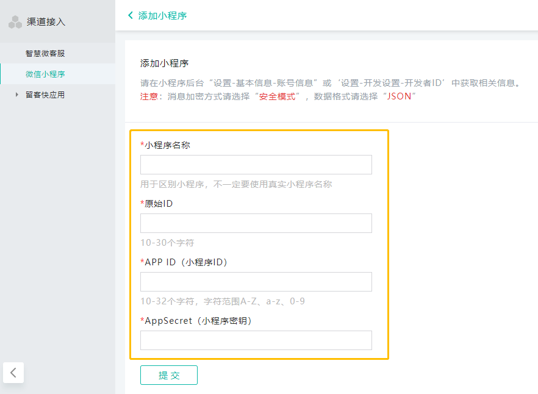Click the 原始ID field label
This screenshot has height=394, width=538.
(x=159, y=204)
